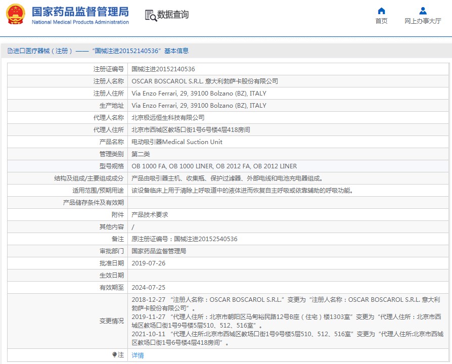Click the 注册证编号 label
The image size is (452, 364).
108,69
